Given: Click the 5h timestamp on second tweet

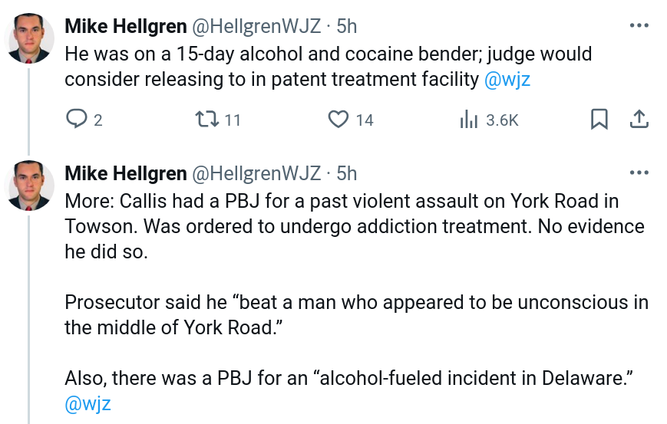Looking at the screenshot, I should pos(347,173).
